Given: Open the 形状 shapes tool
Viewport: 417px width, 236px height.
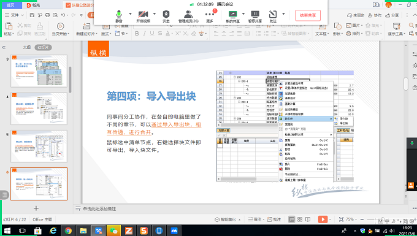Looking at the screenshot, I should point(337,29).
